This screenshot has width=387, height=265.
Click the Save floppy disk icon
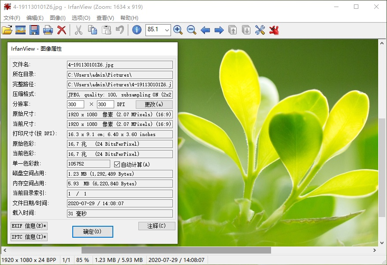34,30
